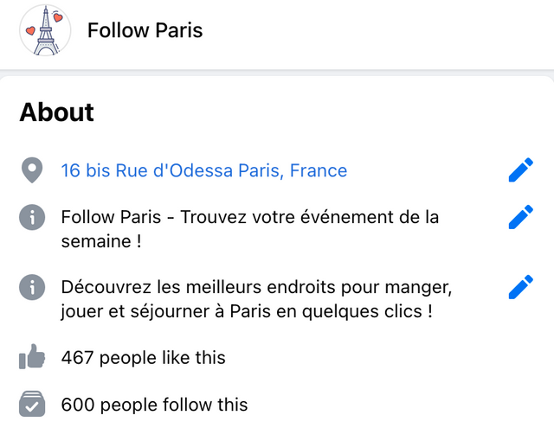Viewport: 554px width, 428px height.
Task: Click the 'semaine !' line of the tagline
Action: pos(101,241)
